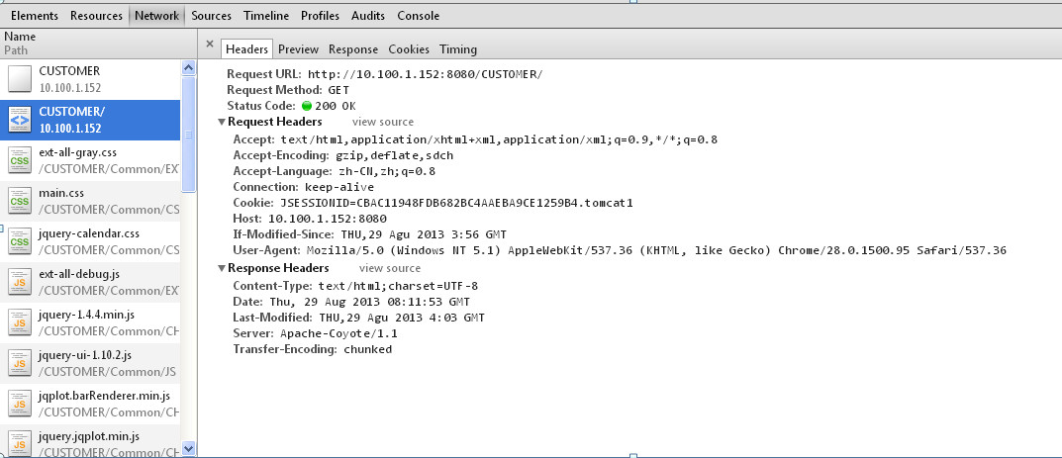Screen dimensions: 1062x458
Task: Click the JS icon for jquery-ui-1.10.2.js
Action: coord(20,363)
